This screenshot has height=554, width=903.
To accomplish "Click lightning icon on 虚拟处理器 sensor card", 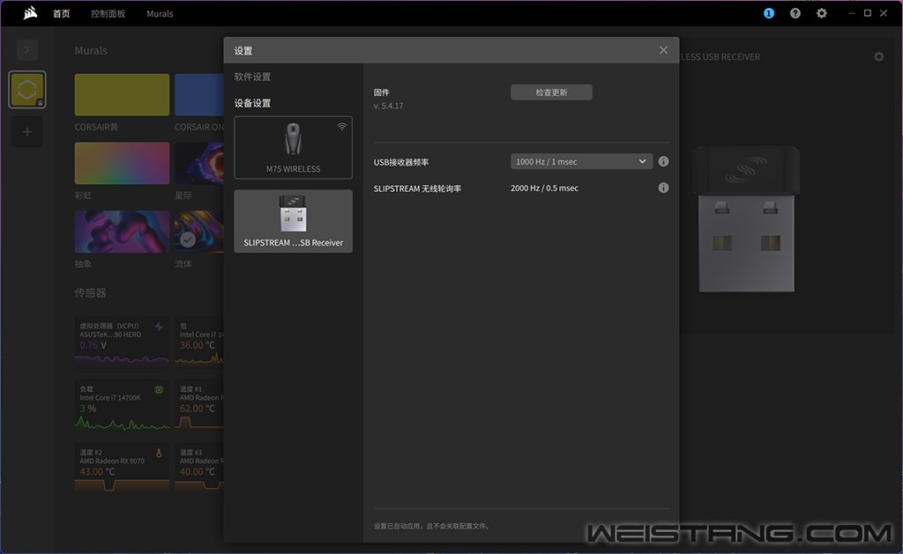I will (159, 327).
